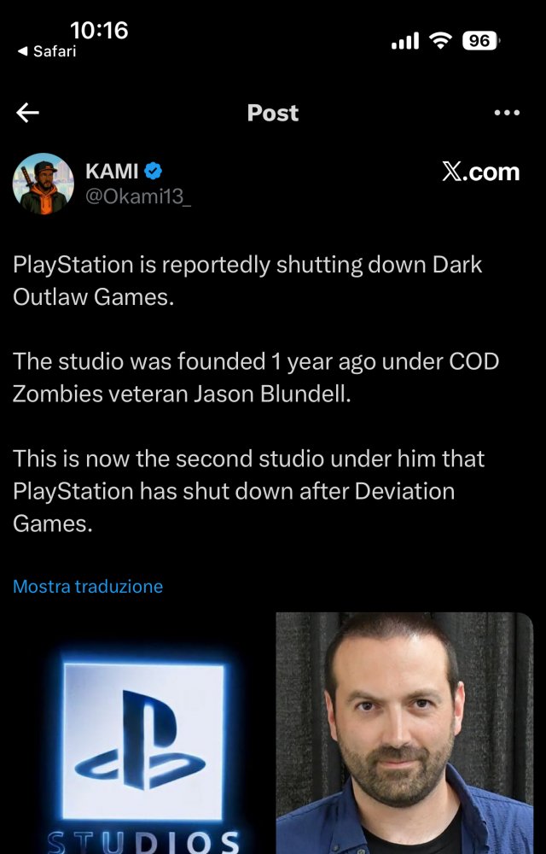Tap the paragraph about Jason Blundell

pyautogui.click(x=256, y=377)
